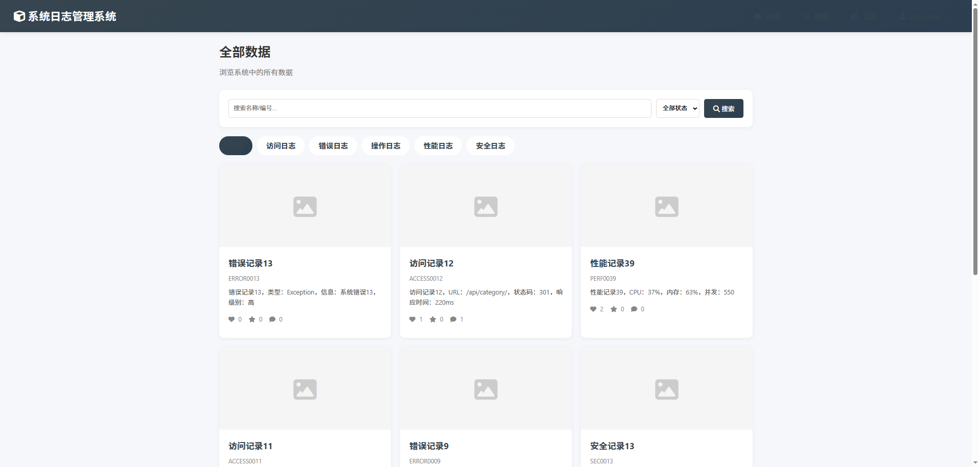Favorite 错误记录13 with star icon
Viewport: 979px width, 467px height.
click(252, 319)
